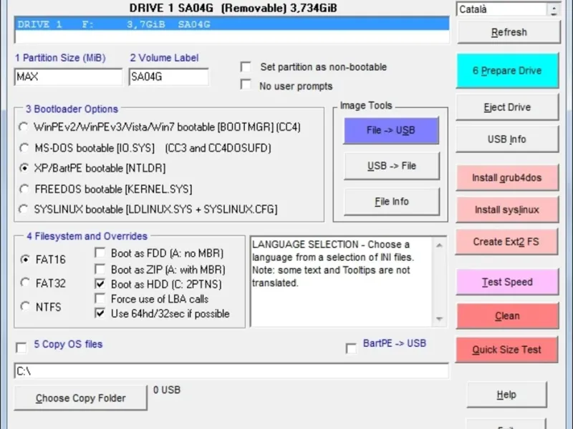Image resolution: width=573 pixels, height=429 pixels.
Task: Select the DRIVE 1 F: SA04G list entry
Action: point(232,24)
